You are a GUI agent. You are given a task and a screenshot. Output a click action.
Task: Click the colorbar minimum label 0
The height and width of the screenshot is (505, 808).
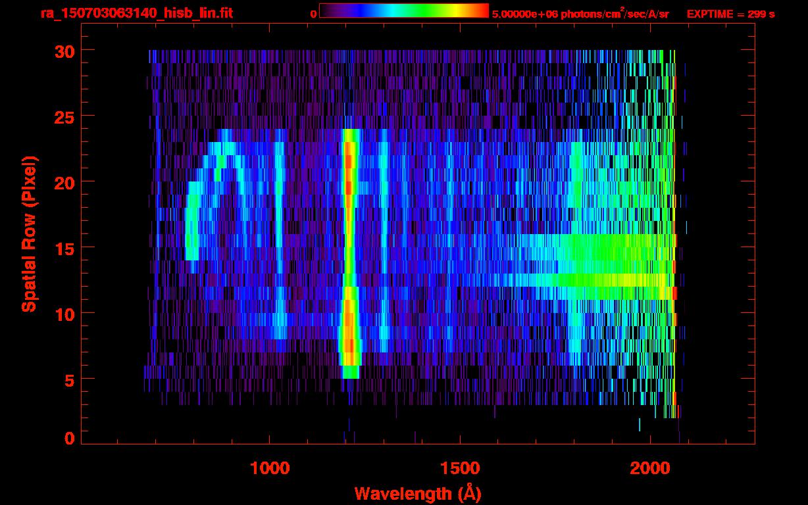coord(313,14)
